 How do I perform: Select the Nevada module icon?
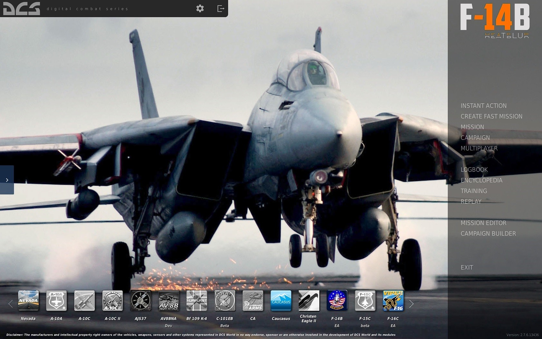pyautogui.click(x=28, y=301)
